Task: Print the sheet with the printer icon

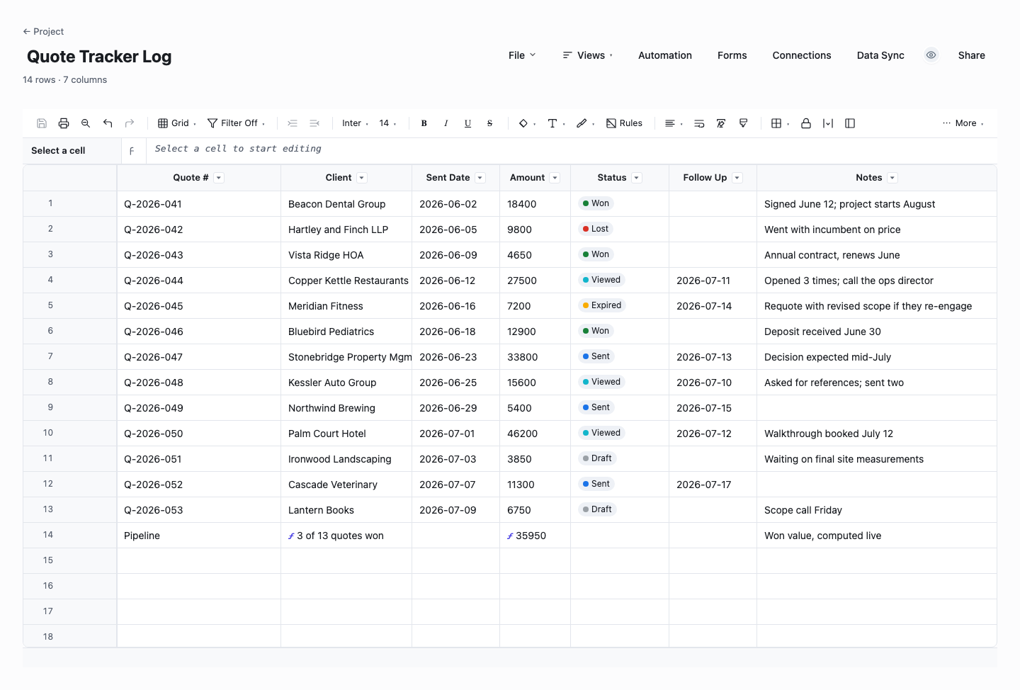Action: (64, 123)
